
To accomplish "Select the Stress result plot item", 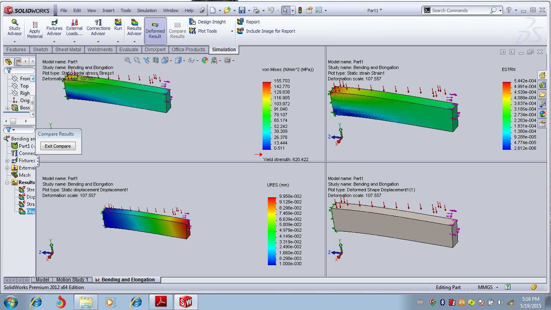I will pyautogui.click(x=27, y=190).
